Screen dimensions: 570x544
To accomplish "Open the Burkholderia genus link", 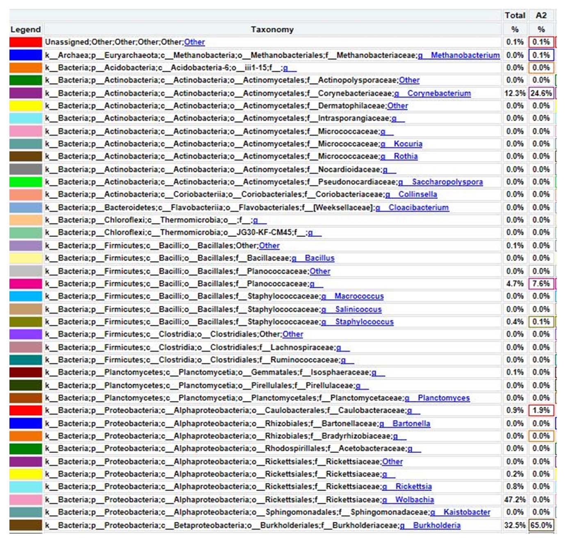I will pyautogui.click(x=436, y=525).
